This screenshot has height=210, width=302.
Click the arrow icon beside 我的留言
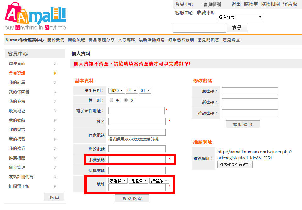point(55,130)
